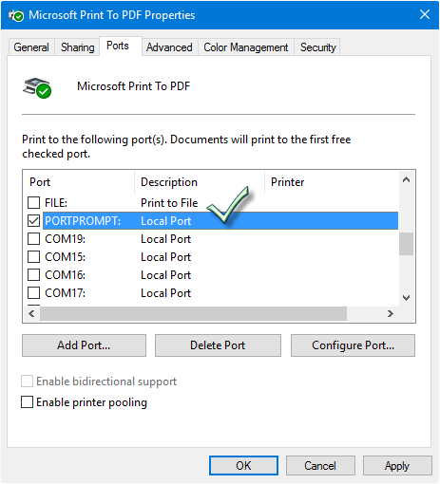Image resolution: width=440 pixels, height=484 pixels.
Task: Tick the COM15: port checkbox
Action: coord(33,257)
